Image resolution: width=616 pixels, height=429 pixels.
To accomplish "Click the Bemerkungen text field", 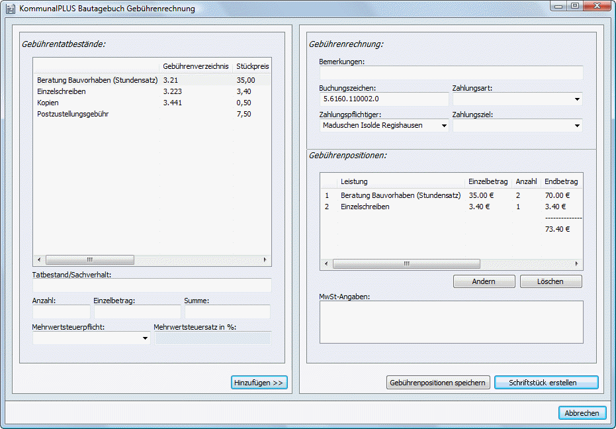I will click(x=451, y=73).
